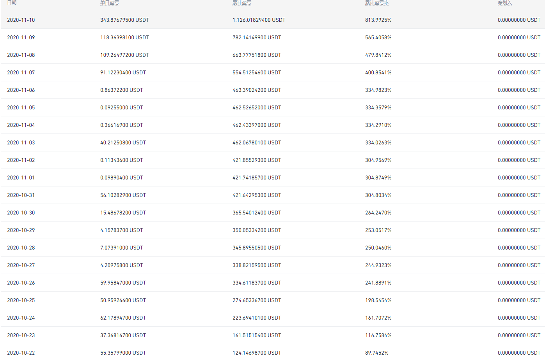Select daily profit 91.12230400 USDT
The height and width of the screenshot is (355, 545).
coord(123,72)
